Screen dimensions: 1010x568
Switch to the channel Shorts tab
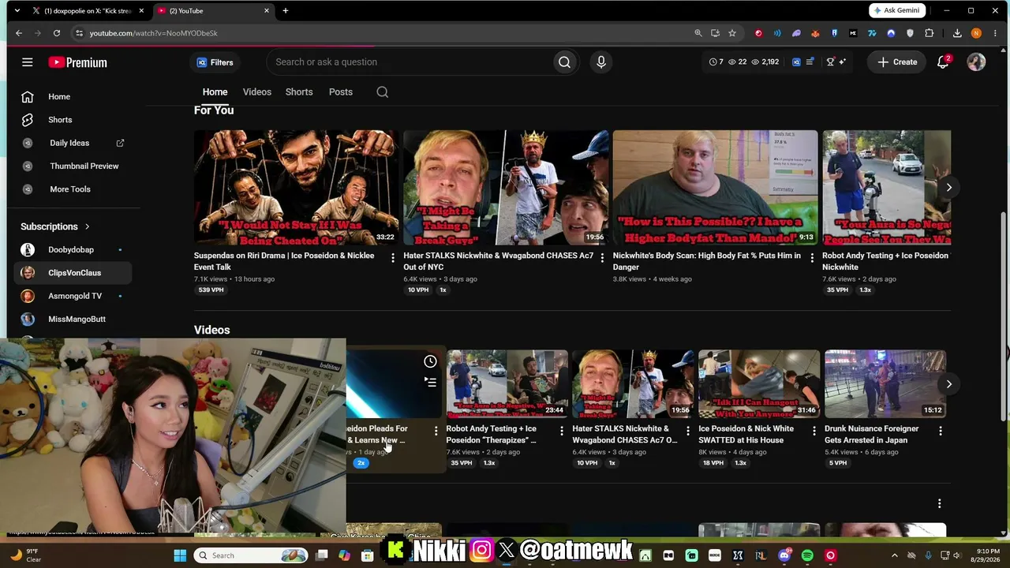point(299,92)
